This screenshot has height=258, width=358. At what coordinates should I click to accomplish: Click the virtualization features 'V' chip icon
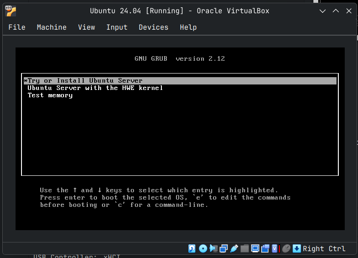pos(275,248)
